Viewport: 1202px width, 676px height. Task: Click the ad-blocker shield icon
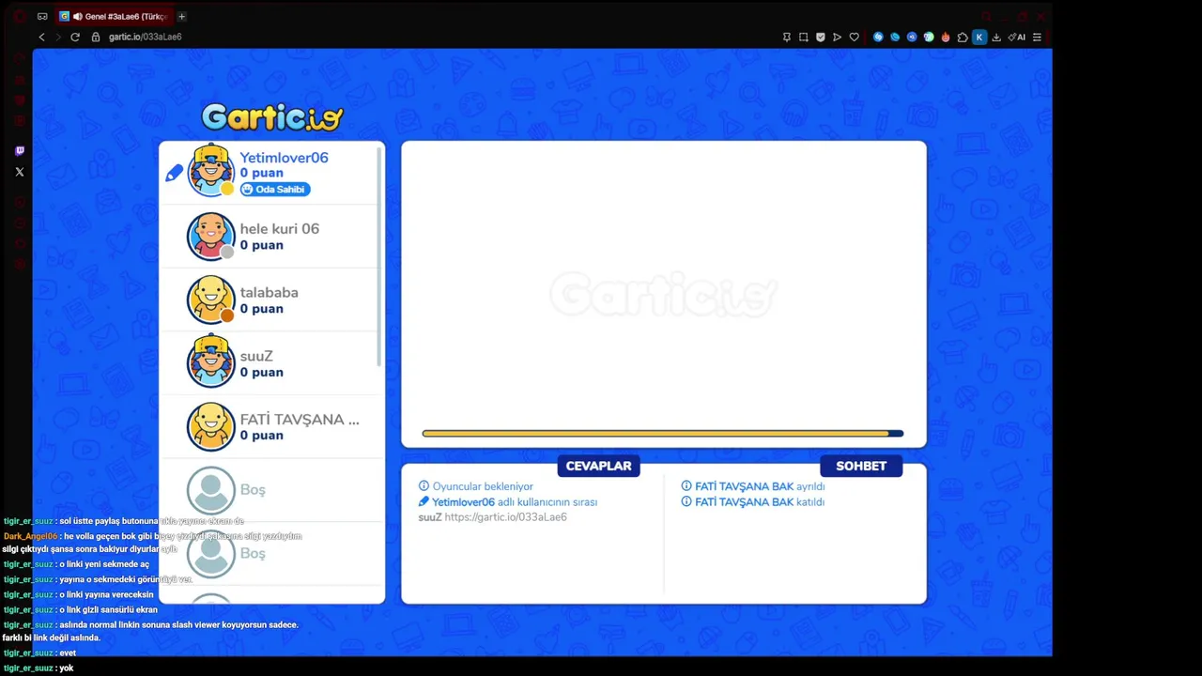820,37
